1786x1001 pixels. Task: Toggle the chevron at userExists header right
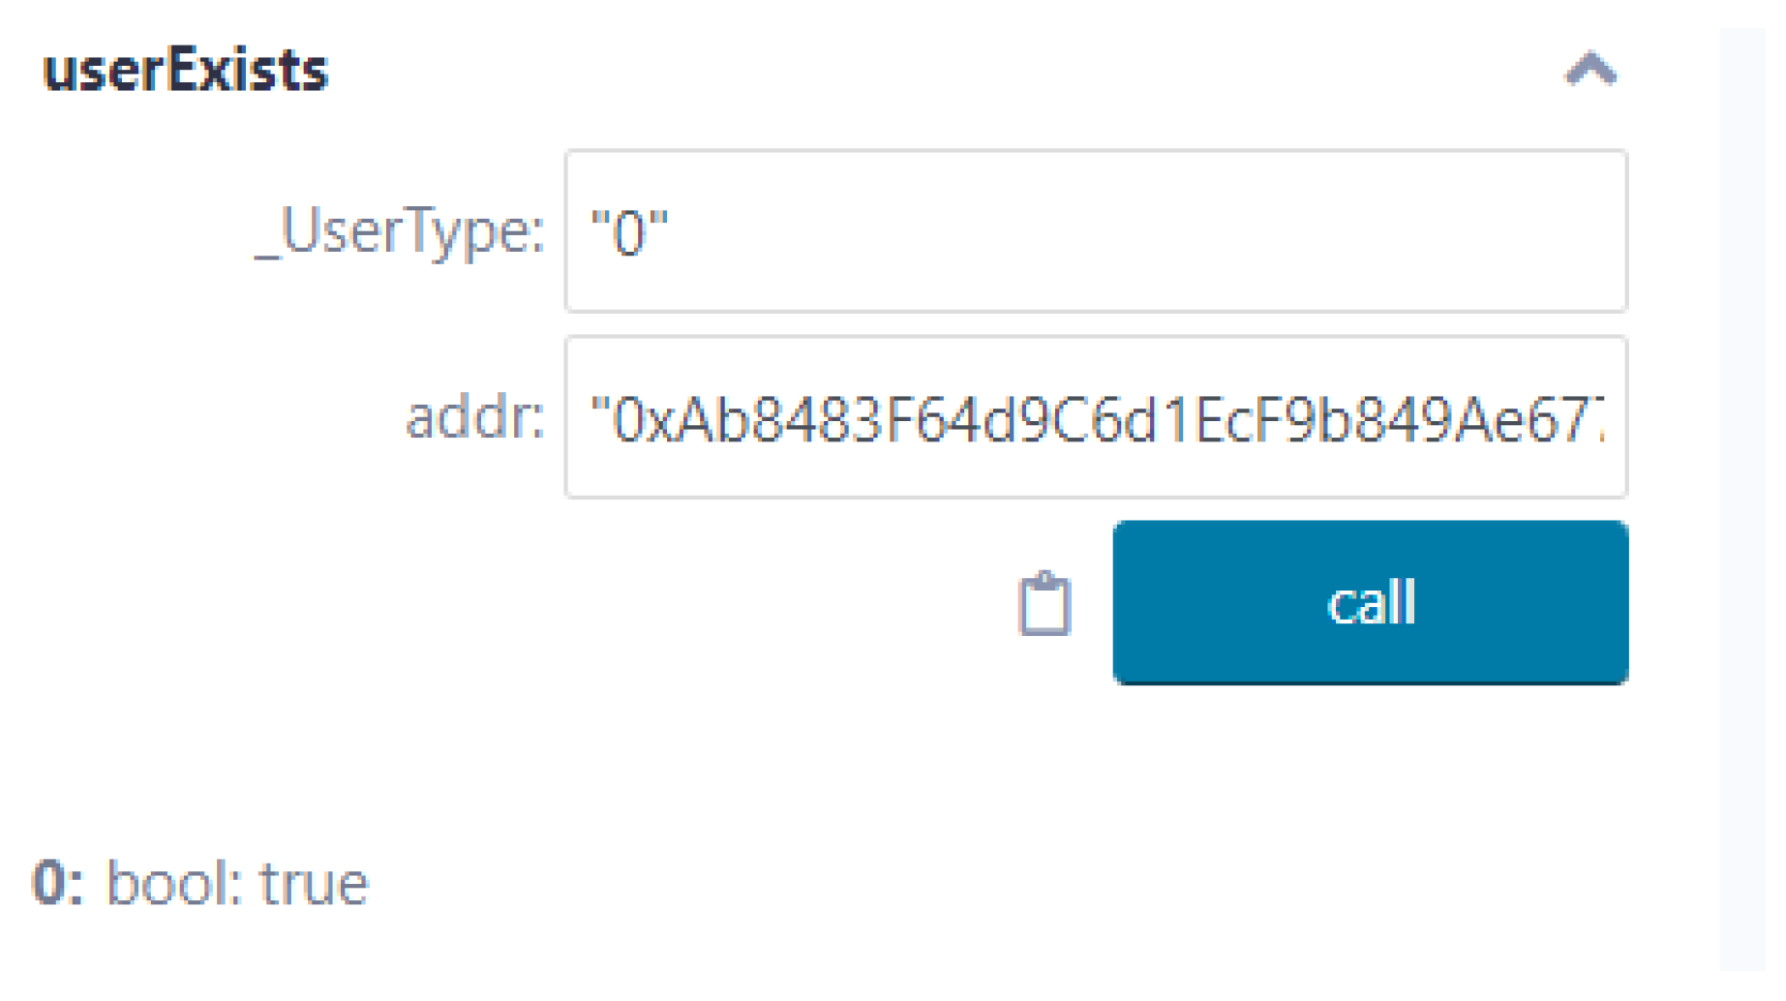click(1590, 70)
